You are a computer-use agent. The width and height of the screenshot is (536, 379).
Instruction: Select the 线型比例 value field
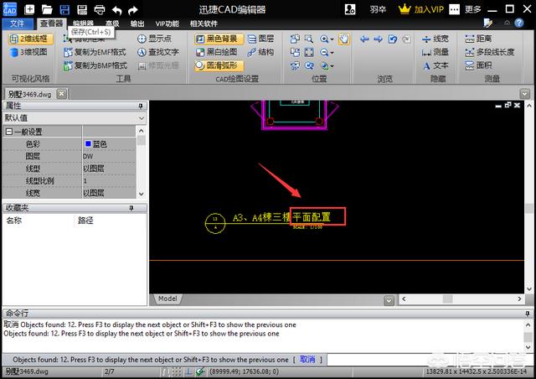coord(109,181)
